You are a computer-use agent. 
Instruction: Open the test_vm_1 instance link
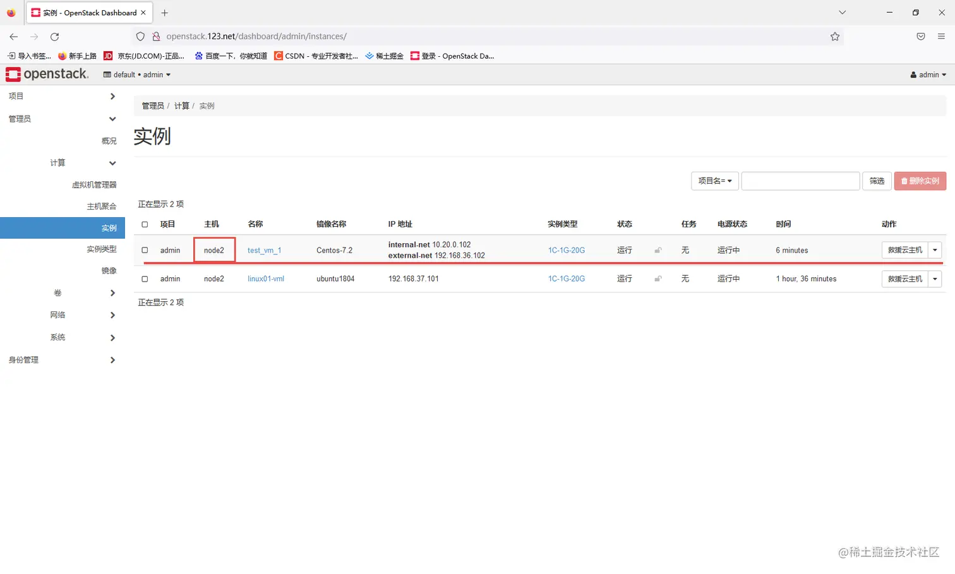[265, 251]
